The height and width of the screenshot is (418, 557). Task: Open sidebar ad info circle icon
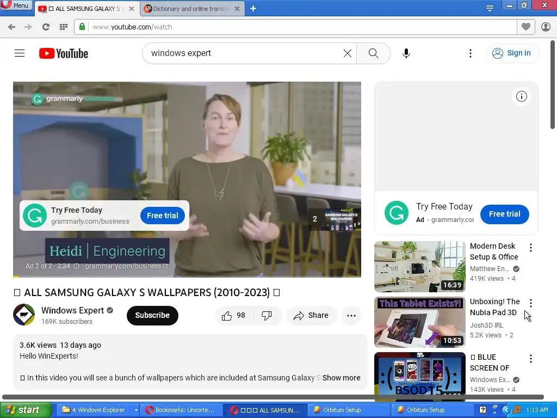pyautogui.click(x=522, y=96)
